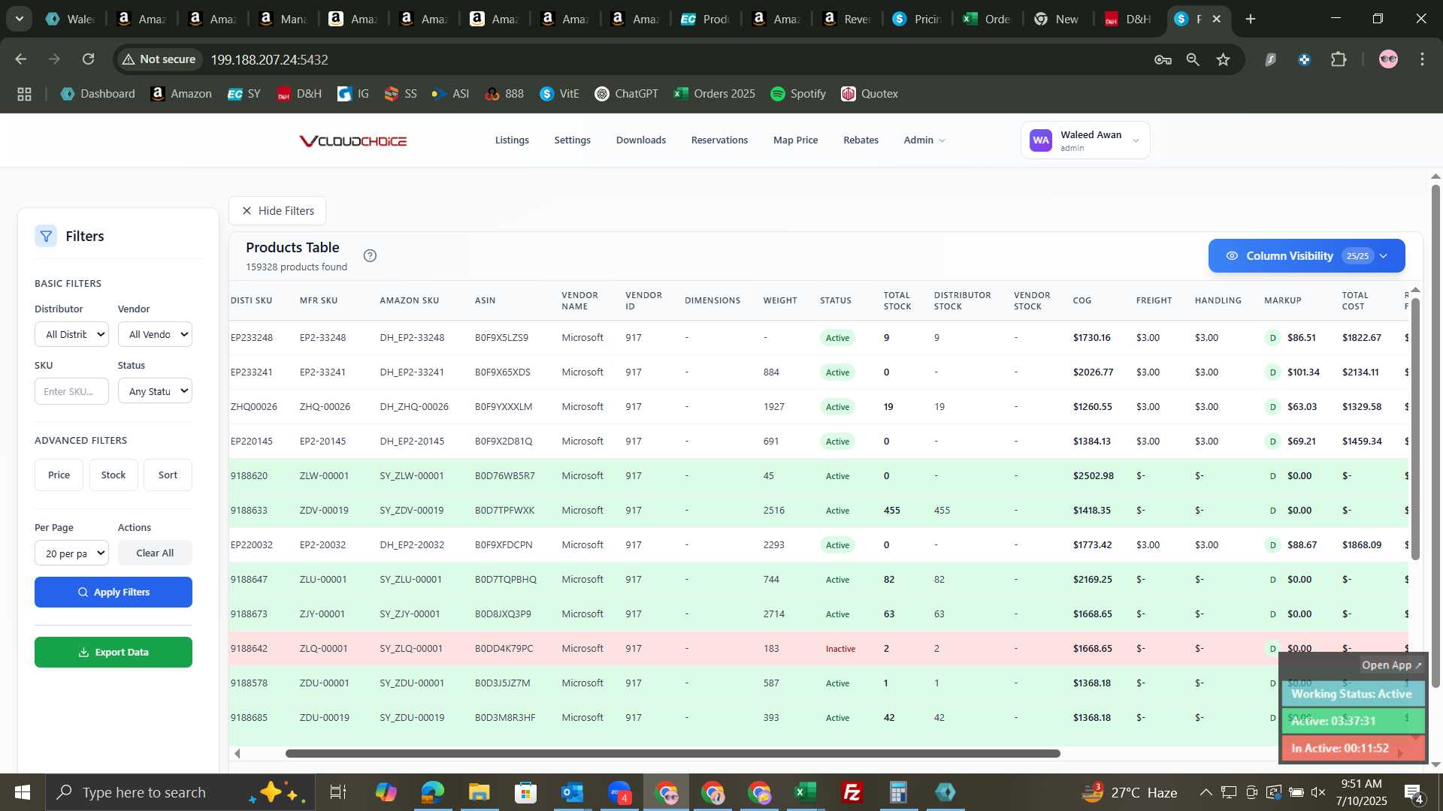Open FileZilla from the taskbar

coord(852,792)
